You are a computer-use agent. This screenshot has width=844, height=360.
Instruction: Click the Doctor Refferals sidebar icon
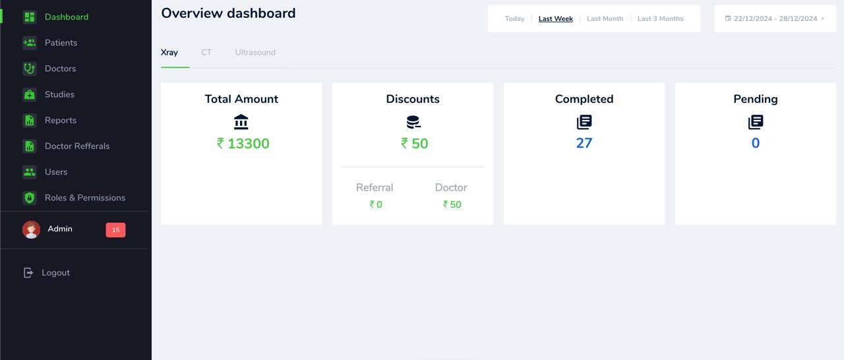pos(29,146)
